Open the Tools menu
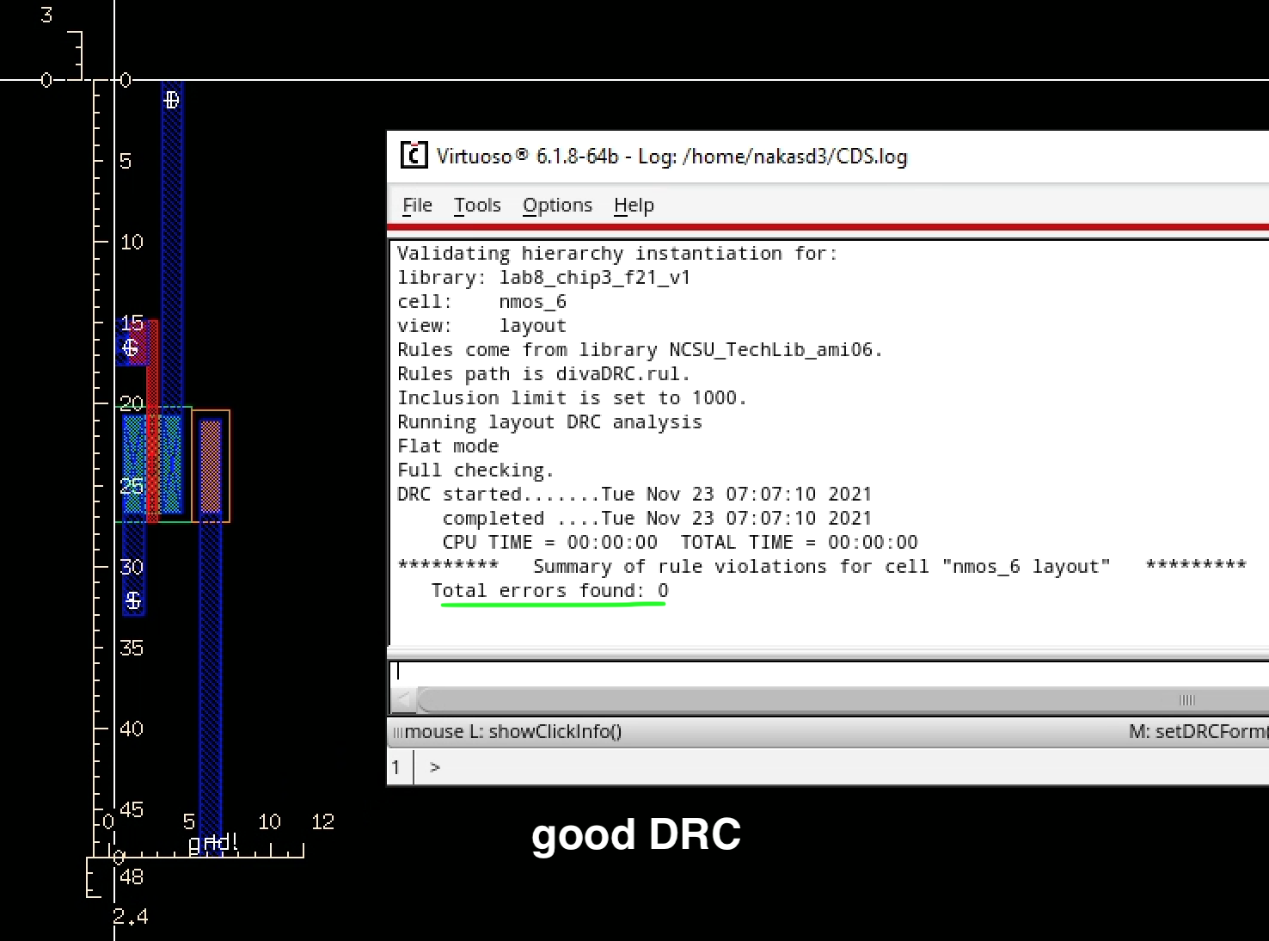The width and height of the screenshot is (1269, 941). click(x=477, y=205)
